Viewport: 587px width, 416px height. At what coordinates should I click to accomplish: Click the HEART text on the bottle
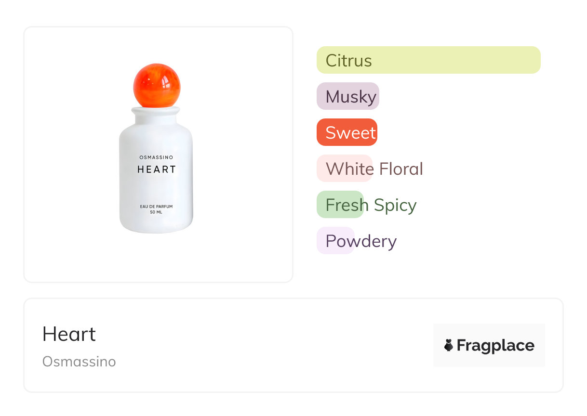tap(157, 169)
